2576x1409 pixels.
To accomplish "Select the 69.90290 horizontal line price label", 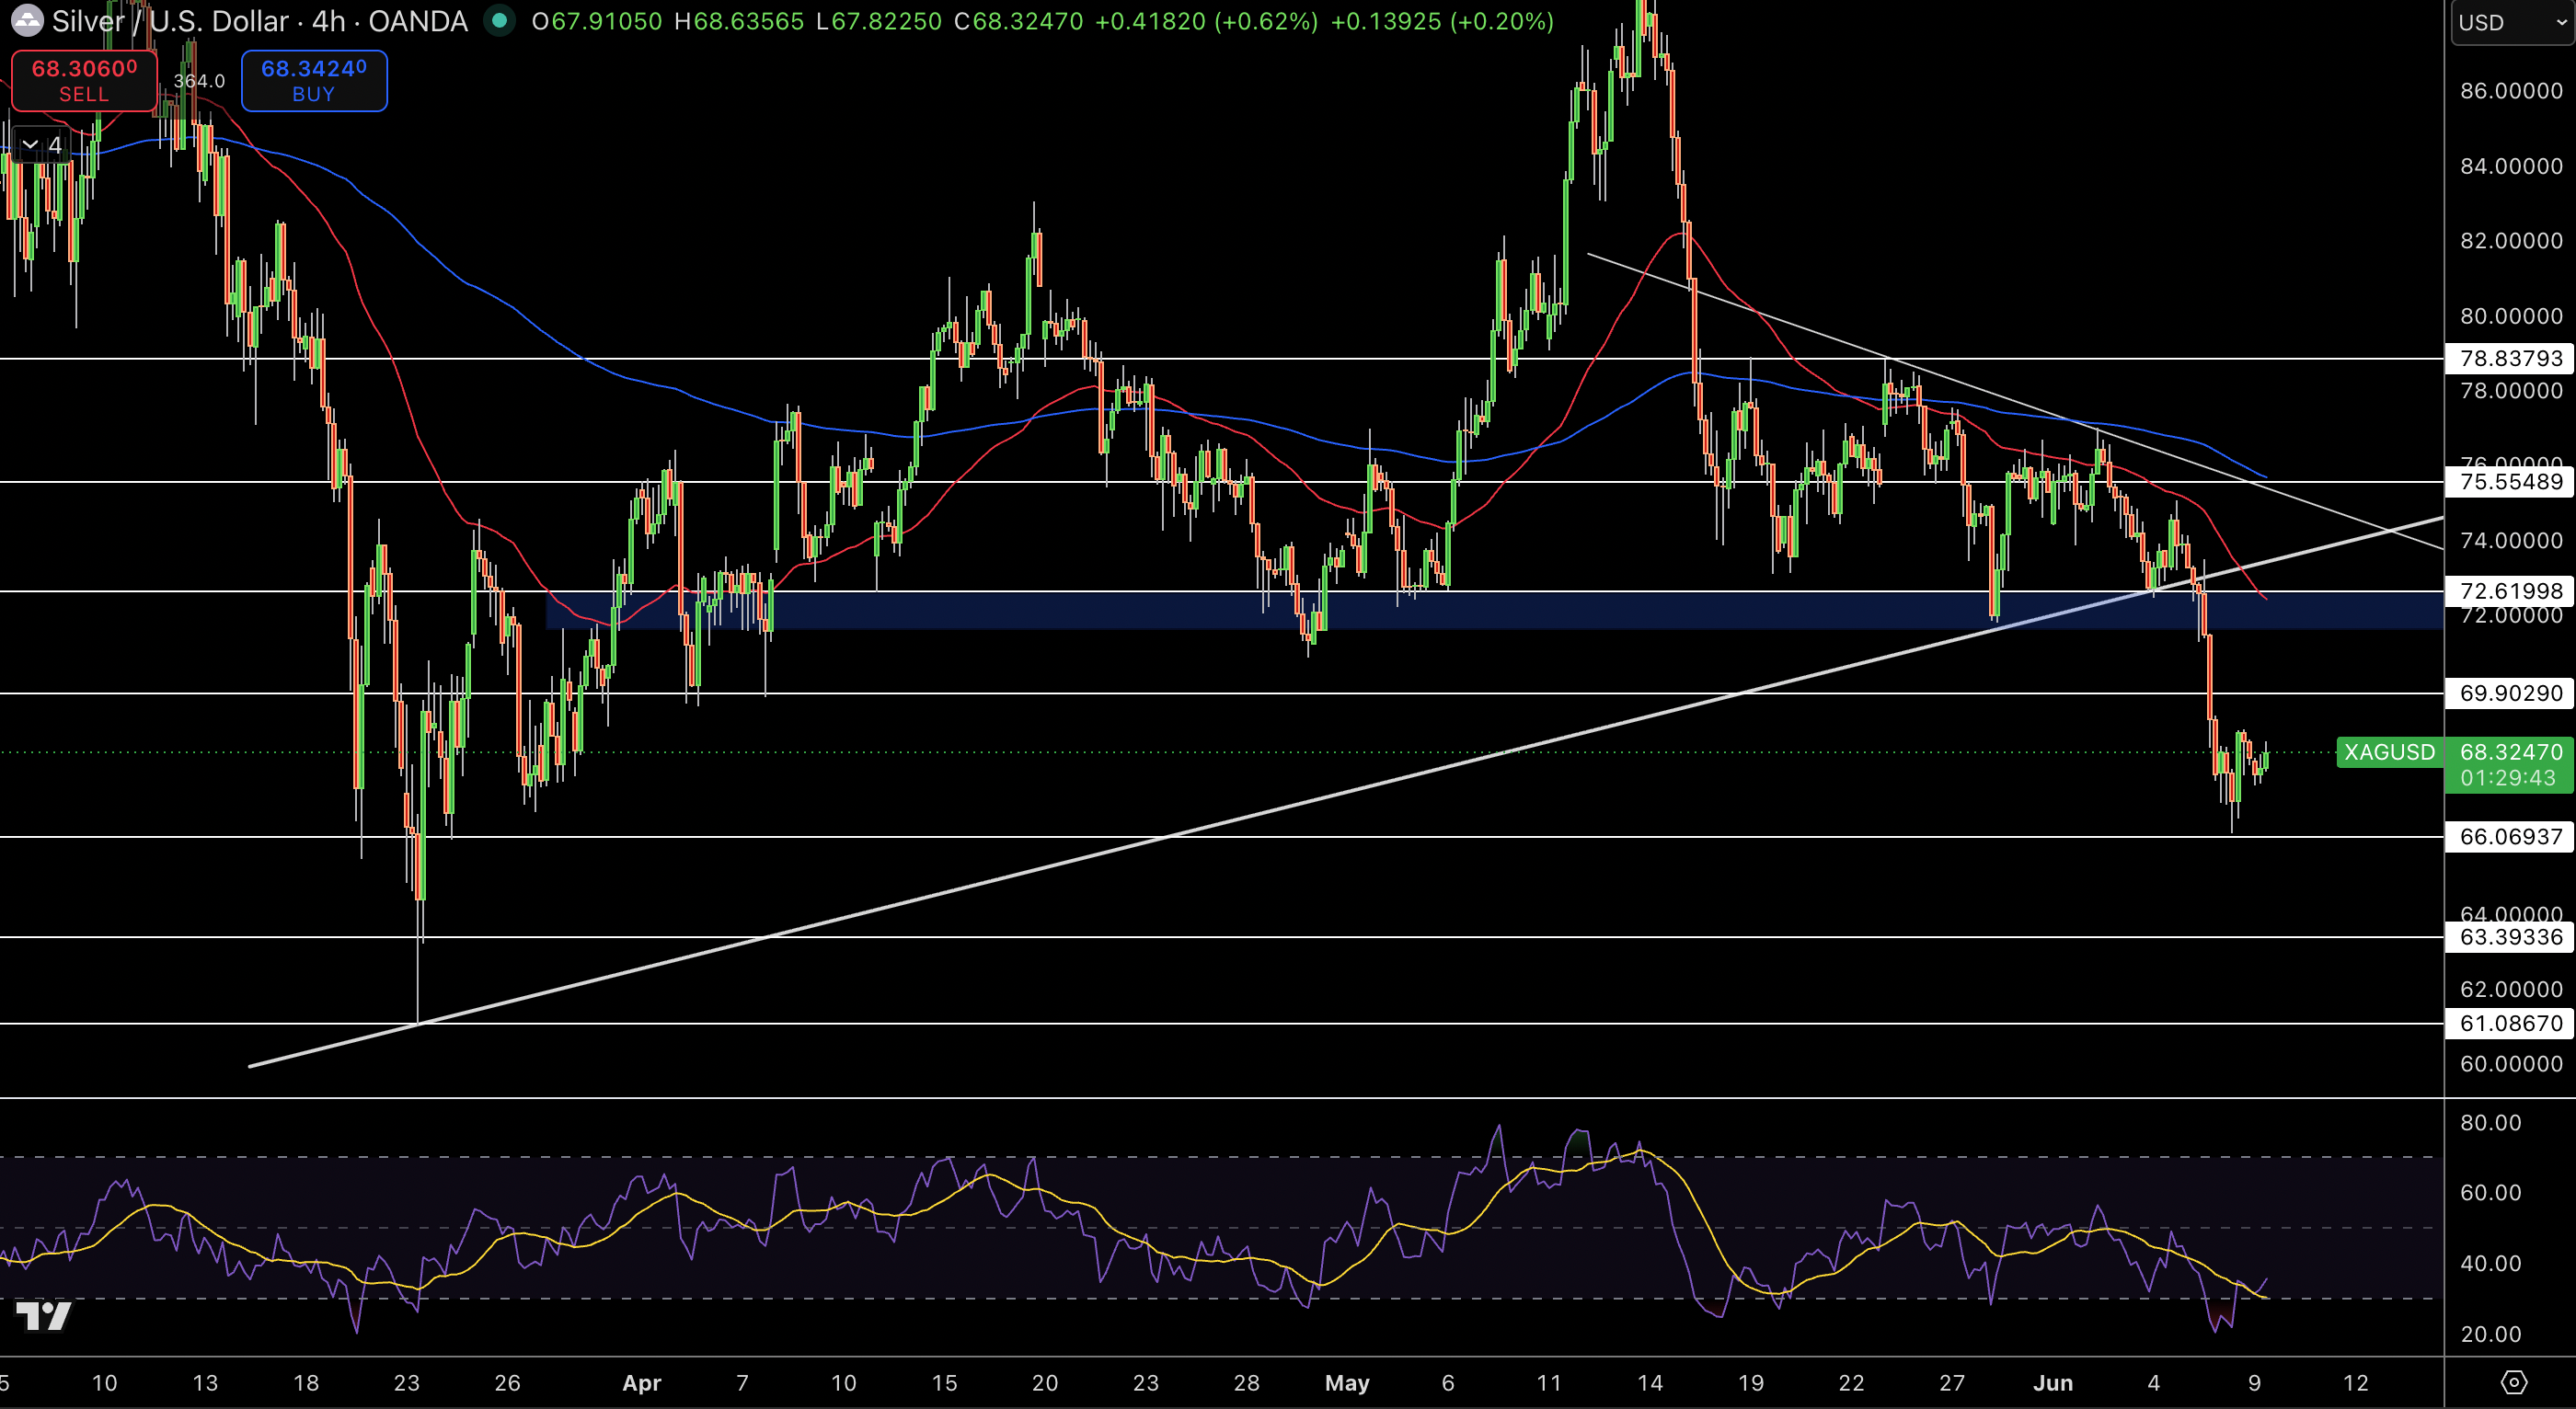I will [2510, 693].
